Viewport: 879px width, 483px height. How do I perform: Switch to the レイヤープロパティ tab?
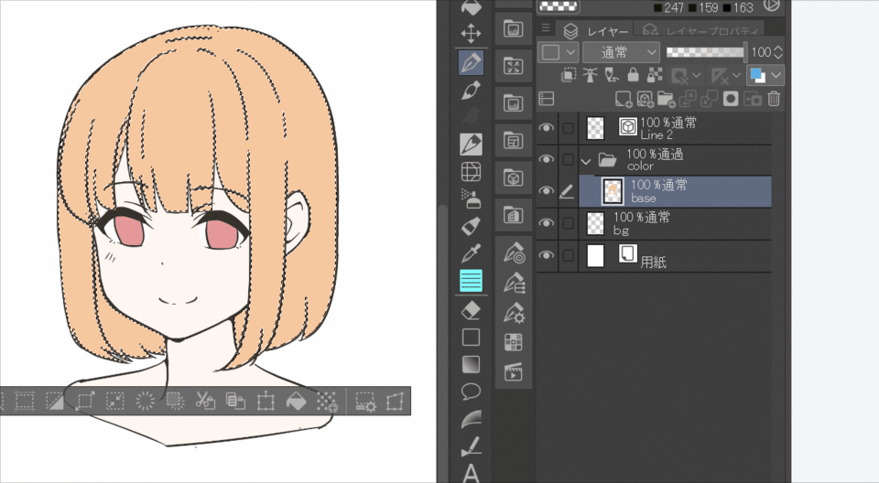coord(700,31)
